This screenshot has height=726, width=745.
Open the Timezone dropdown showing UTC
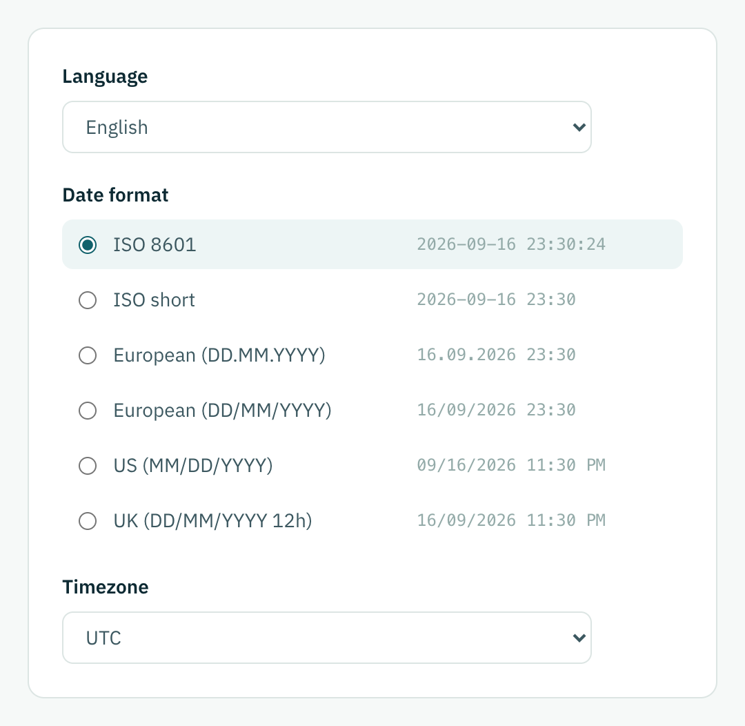tap(327, 638)
